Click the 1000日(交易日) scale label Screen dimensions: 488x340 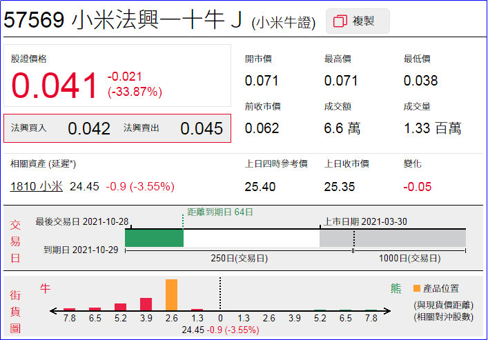click(x=409, y=259)
